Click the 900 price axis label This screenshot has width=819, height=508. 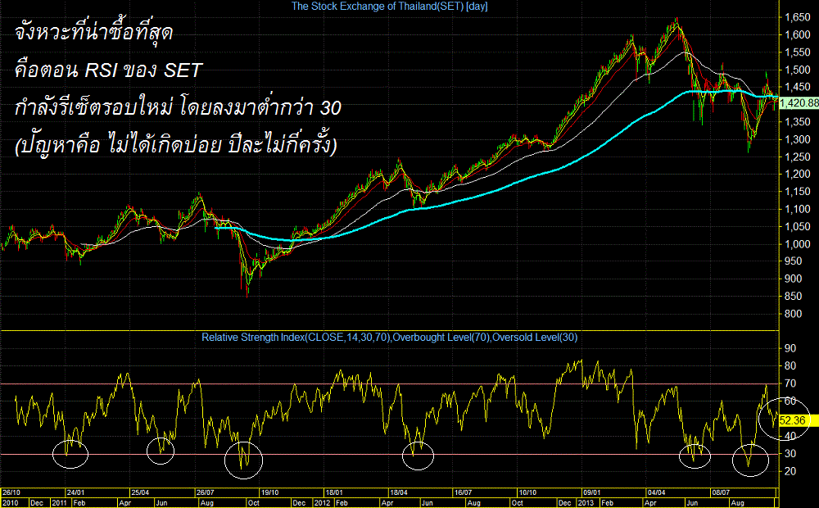click(x=794, y=279)
